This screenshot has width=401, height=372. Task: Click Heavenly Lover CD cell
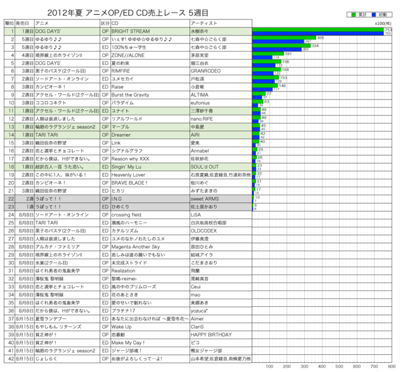pos(150,175)
